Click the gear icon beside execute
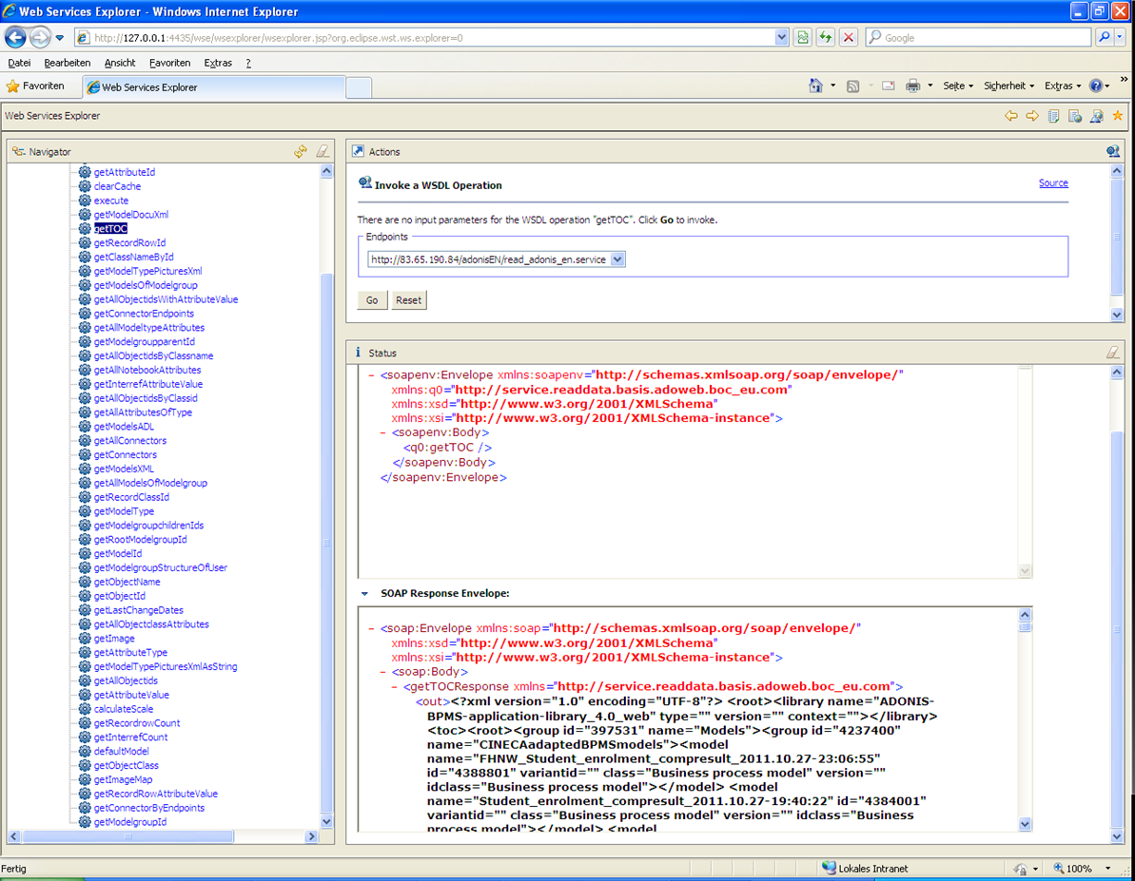The height and width of the screenshot is (881, 1135). [85, 201]
